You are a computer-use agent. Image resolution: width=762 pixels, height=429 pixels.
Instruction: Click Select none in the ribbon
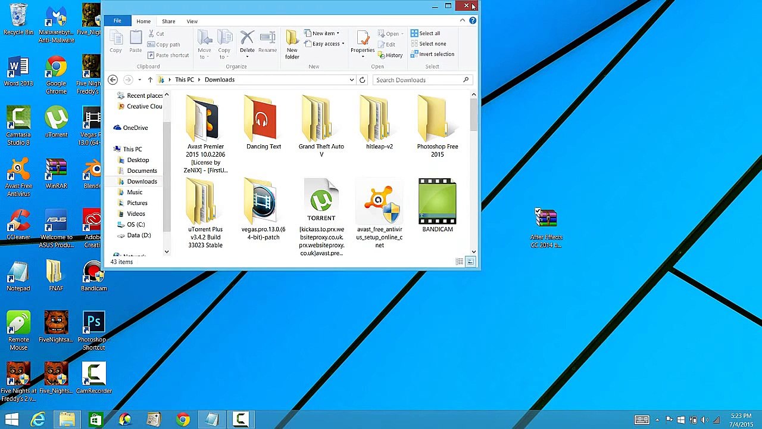tap(428, 44)
